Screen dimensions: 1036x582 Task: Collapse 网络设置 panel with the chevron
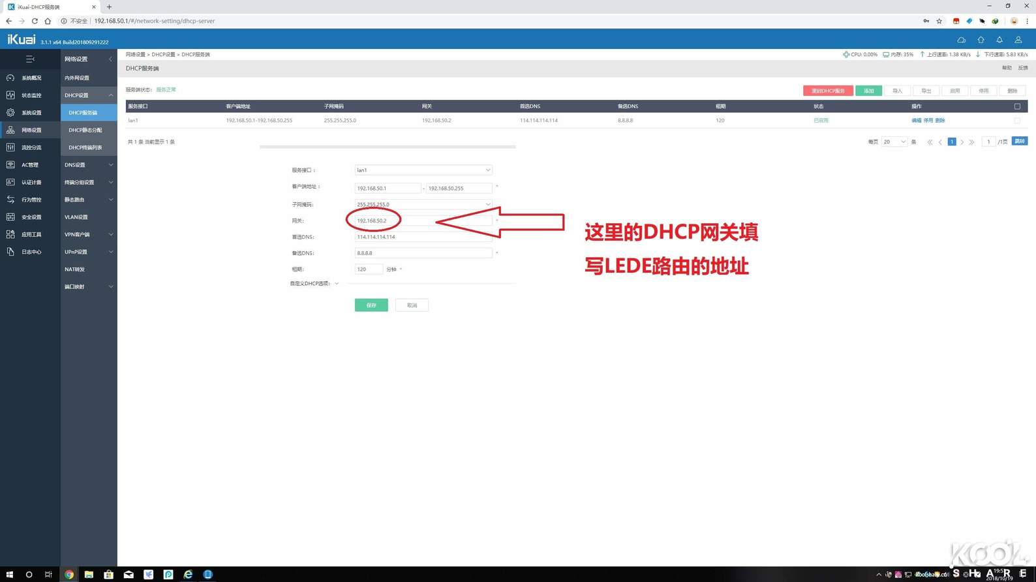pyautogui.click(x=110, y=59)
